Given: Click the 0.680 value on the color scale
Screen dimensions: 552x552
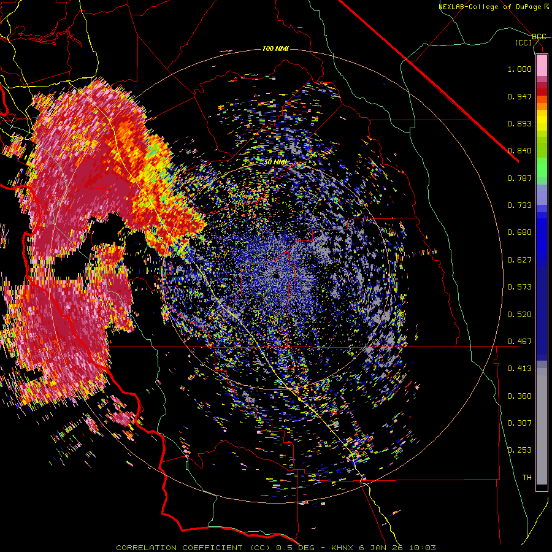Looking at the screenshot, I should 519,232.
